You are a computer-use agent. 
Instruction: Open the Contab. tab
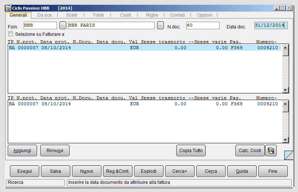click(178, 15)
